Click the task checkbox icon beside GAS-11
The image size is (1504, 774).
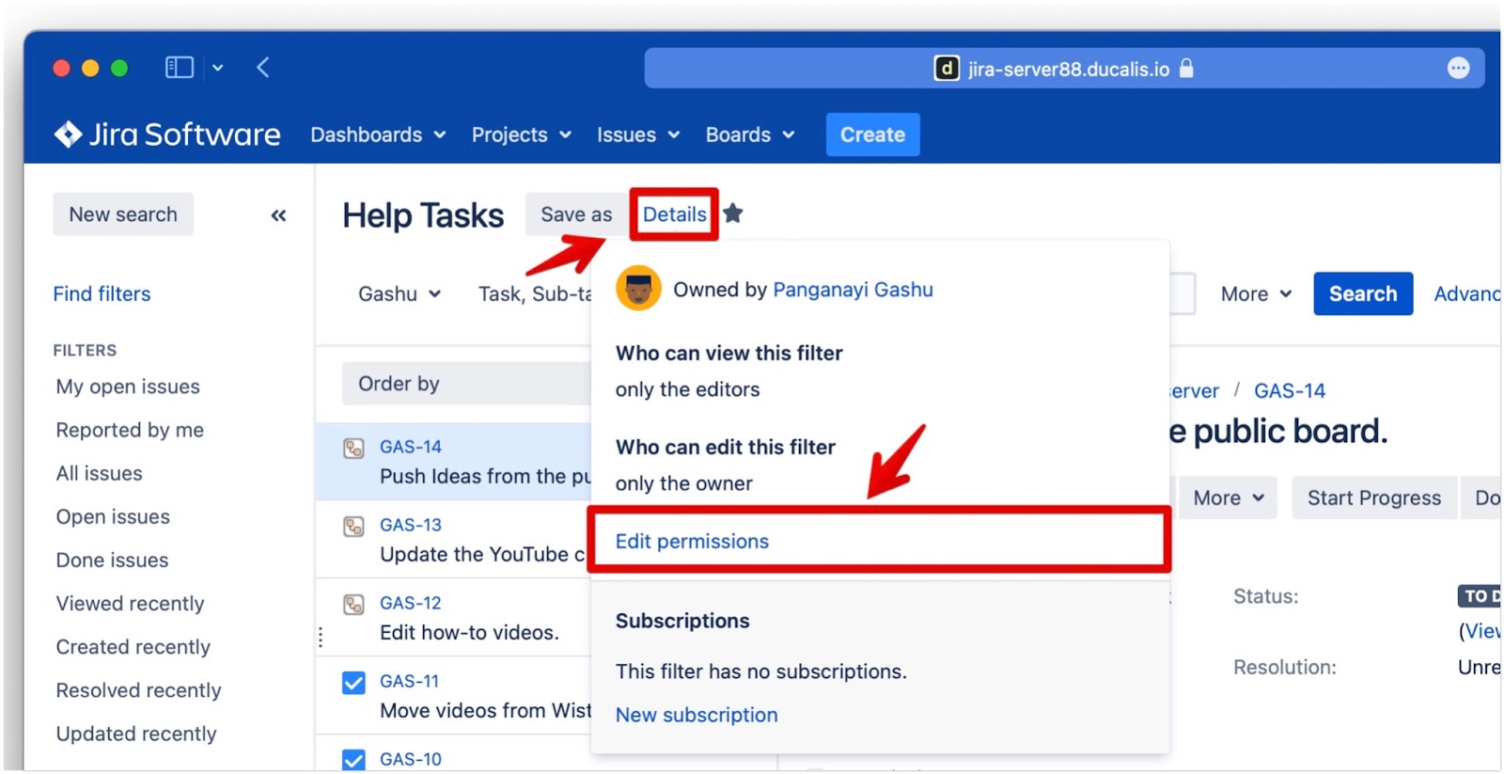(x=353, y=682)
